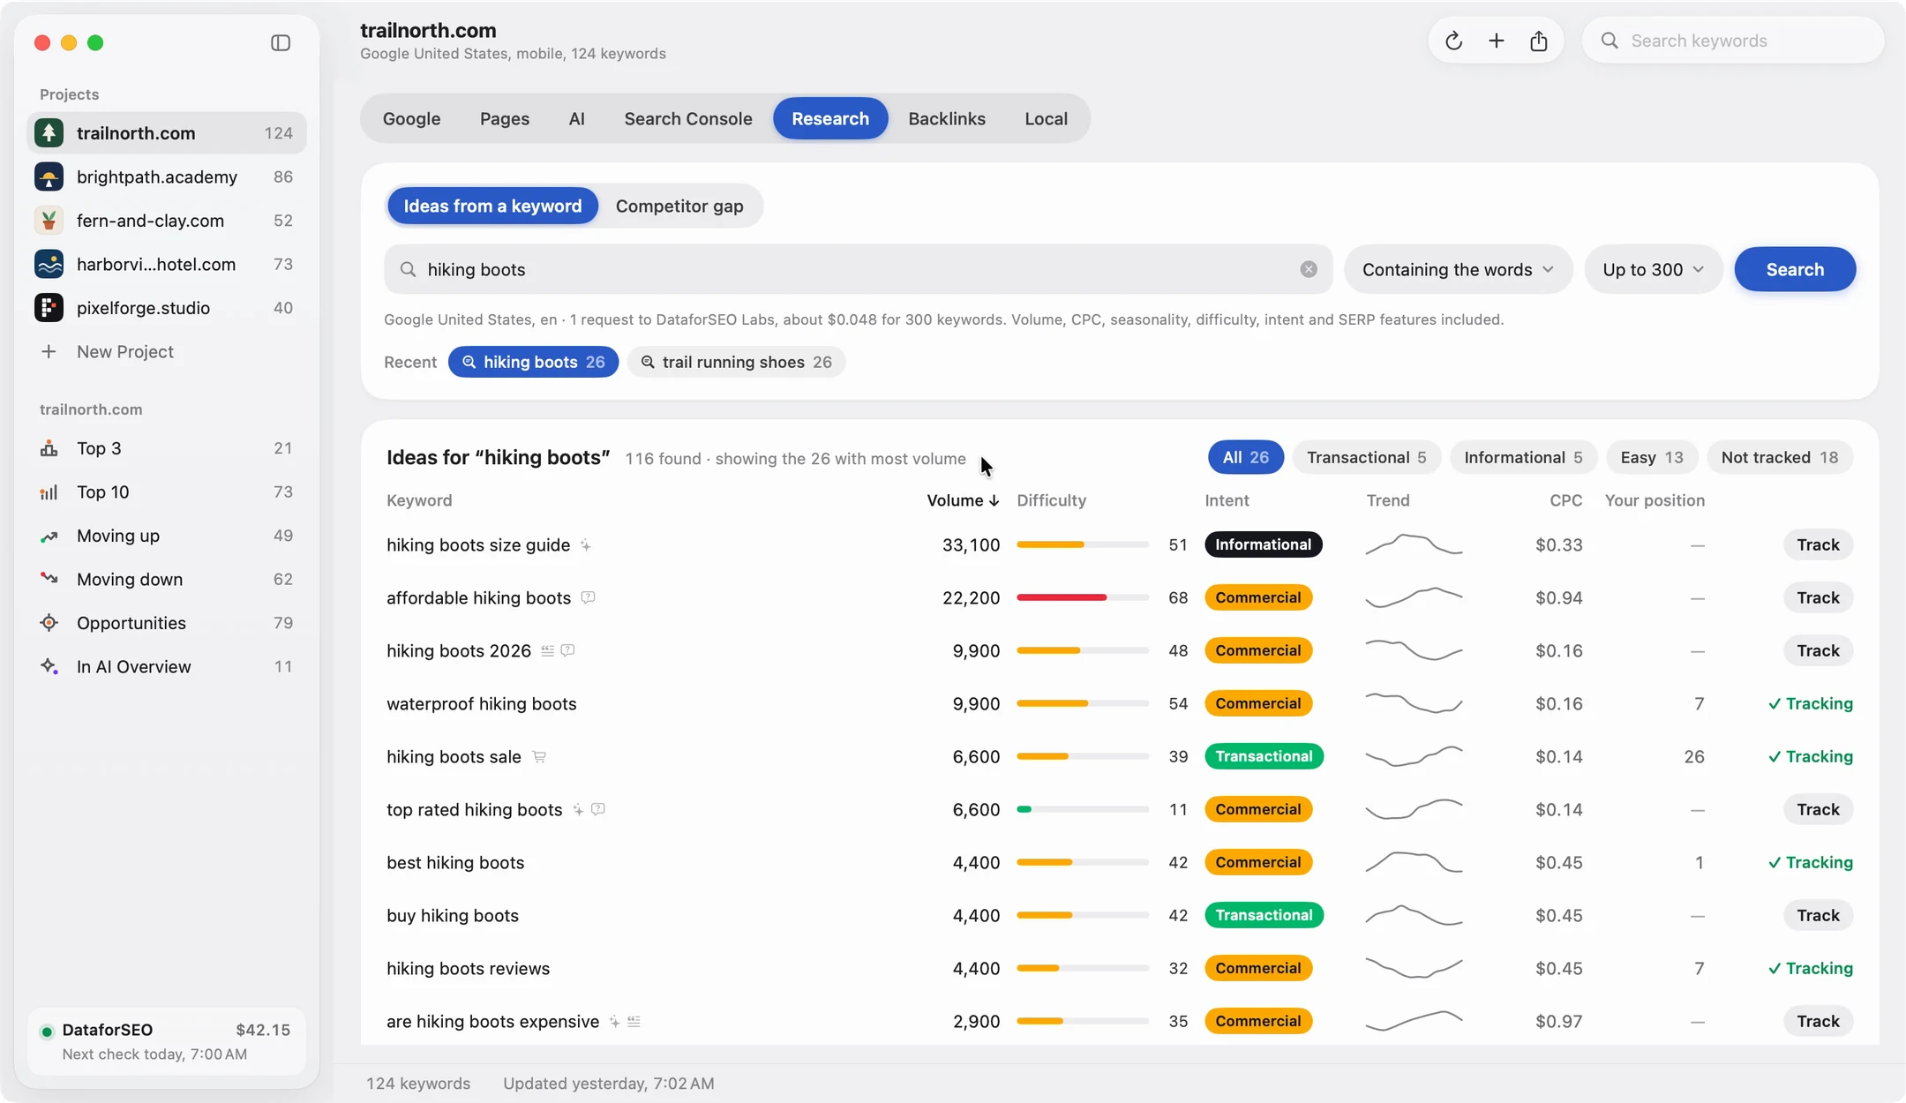Screen dimensions: 1906x1103
Task: Open the Containing the words dropdown
Action: 1458,269
